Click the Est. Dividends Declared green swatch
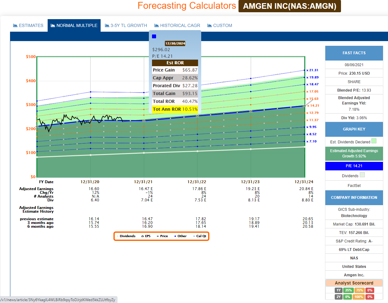Viewport: 388px width, 303px height. click(374, 141)
